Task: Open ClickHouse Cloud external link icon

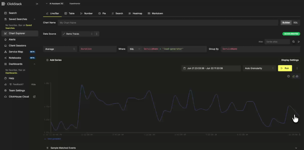Action: coord(34,96)
